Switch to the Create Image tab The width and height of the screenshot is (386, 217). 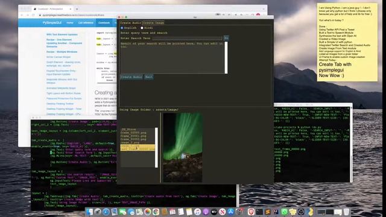coord(153,23)
